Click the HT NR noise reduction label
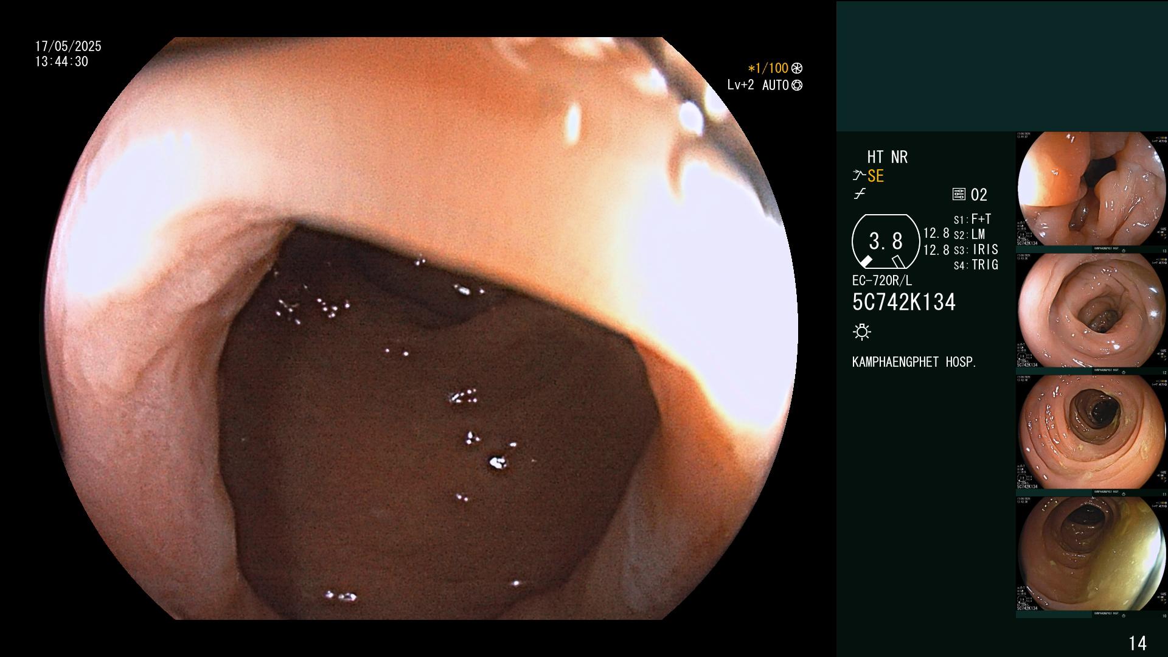 coord(887,158)
